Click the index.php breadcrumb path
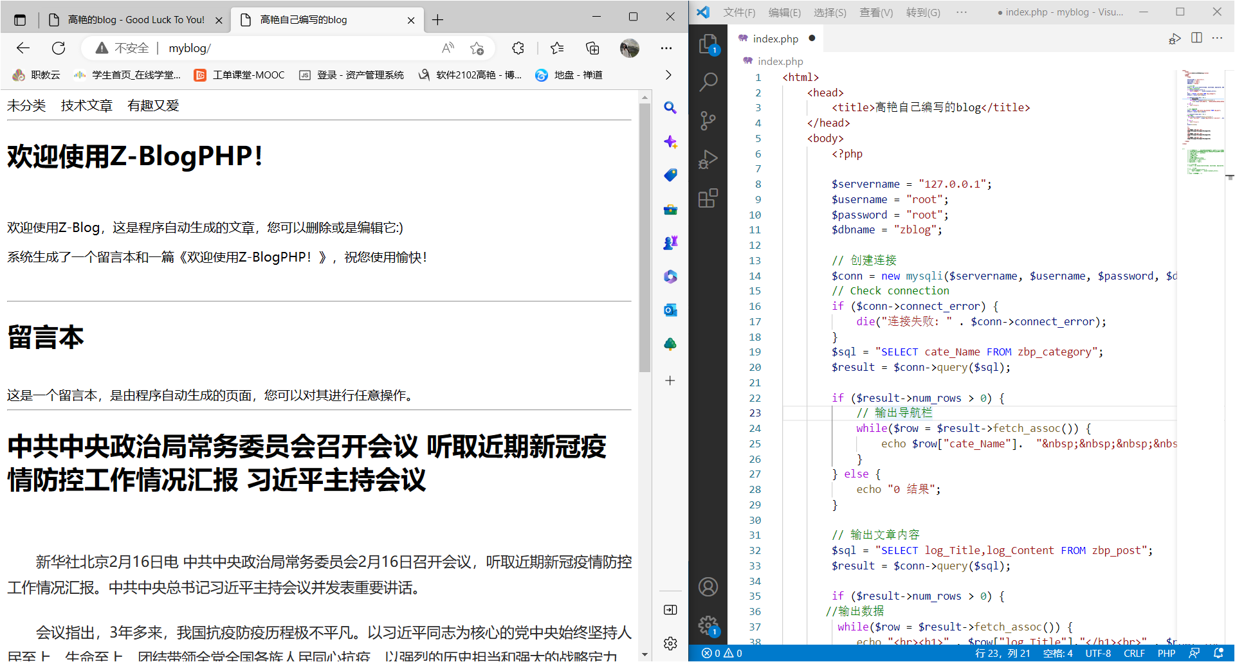Viewport: 1235px width, 662px height. (773, 61)
